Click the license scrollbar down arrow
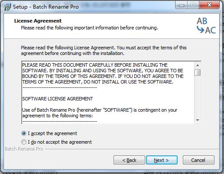This screenshot has width=224, height=174. pos(198,120)
